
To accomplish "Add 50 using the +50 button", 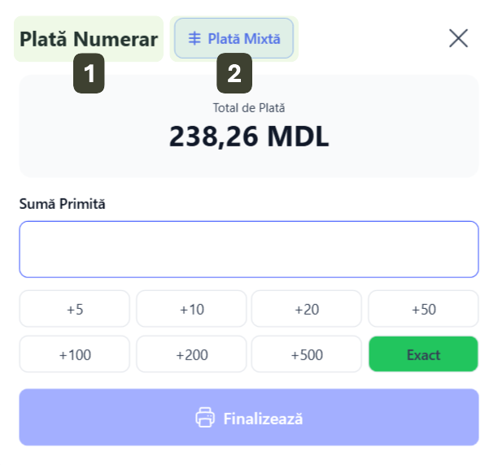I will (423, 309).
